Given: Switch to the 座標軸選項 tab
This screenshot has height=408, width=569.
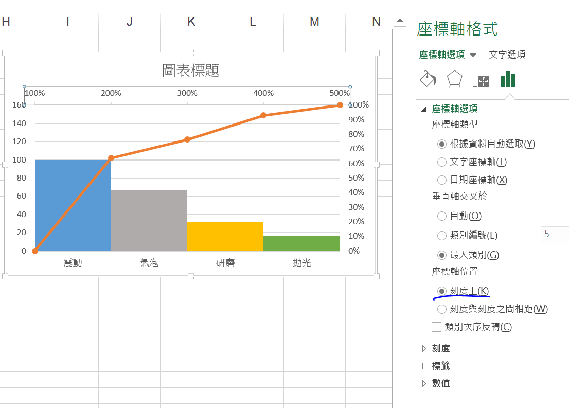Looking at the screenshot, I should (x=442, y=55).
